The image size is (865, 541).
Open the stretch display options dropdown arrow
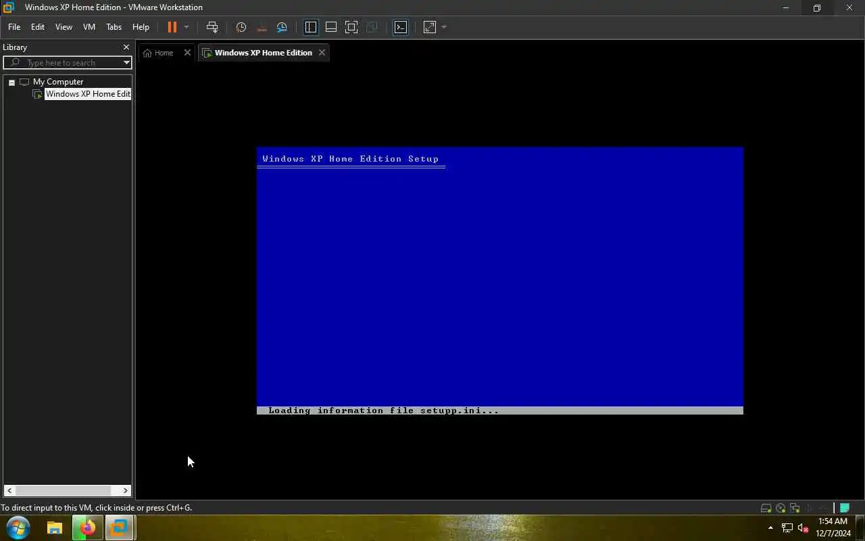coord(444,27)
